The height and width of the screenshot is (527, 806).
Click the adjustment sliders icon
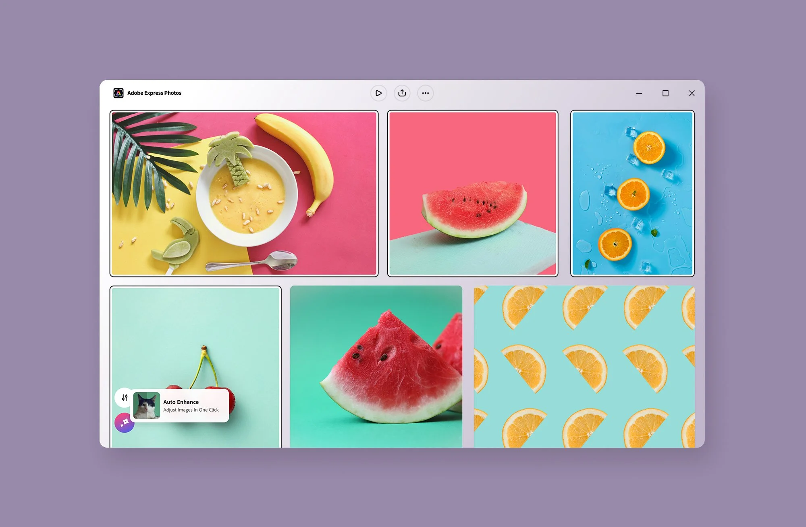[125, 398]
